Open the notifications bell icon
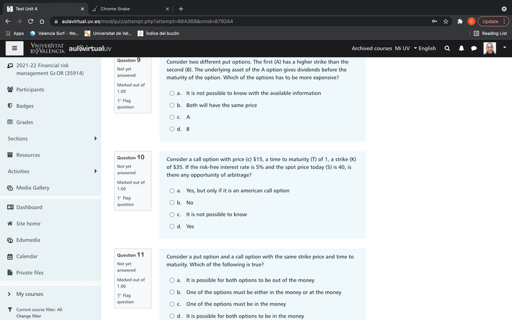This screenshot has width=512, height=320. 461,48
